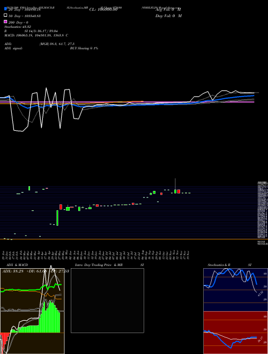Click the blue 20 Day EMA legend swatch

tap(5, 9)
